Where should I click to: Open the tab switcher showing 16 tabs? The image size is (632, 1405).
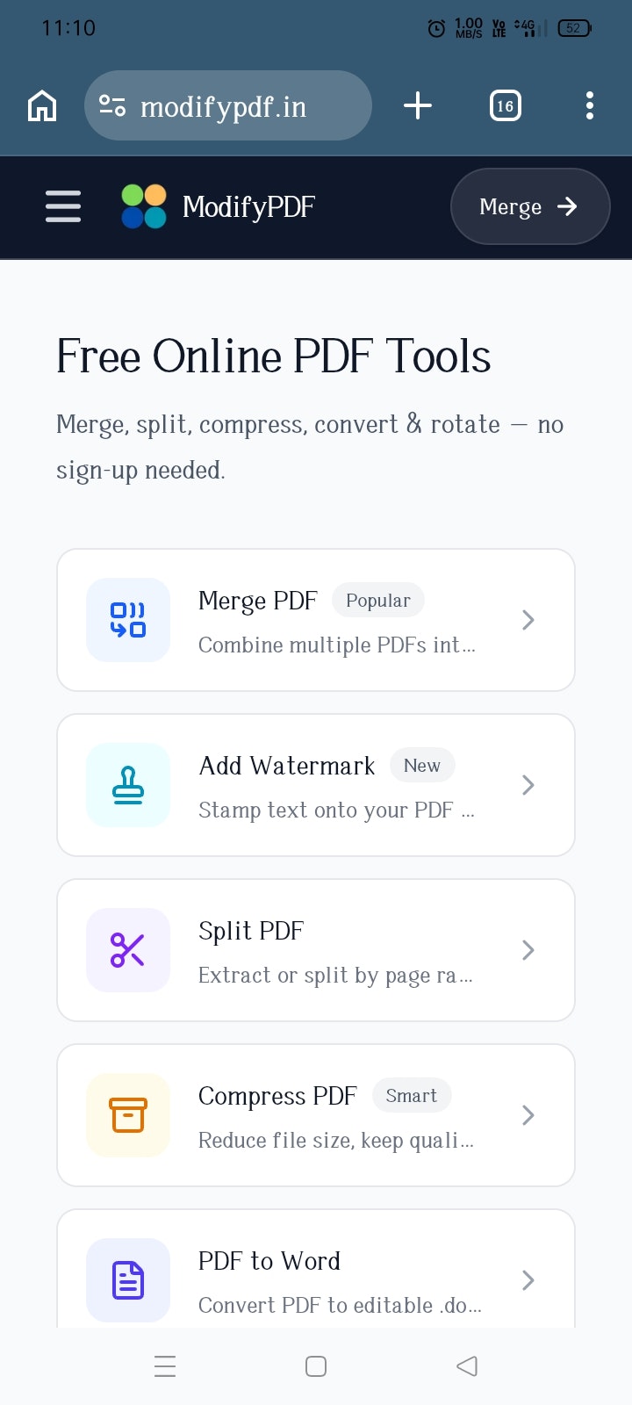505,105
